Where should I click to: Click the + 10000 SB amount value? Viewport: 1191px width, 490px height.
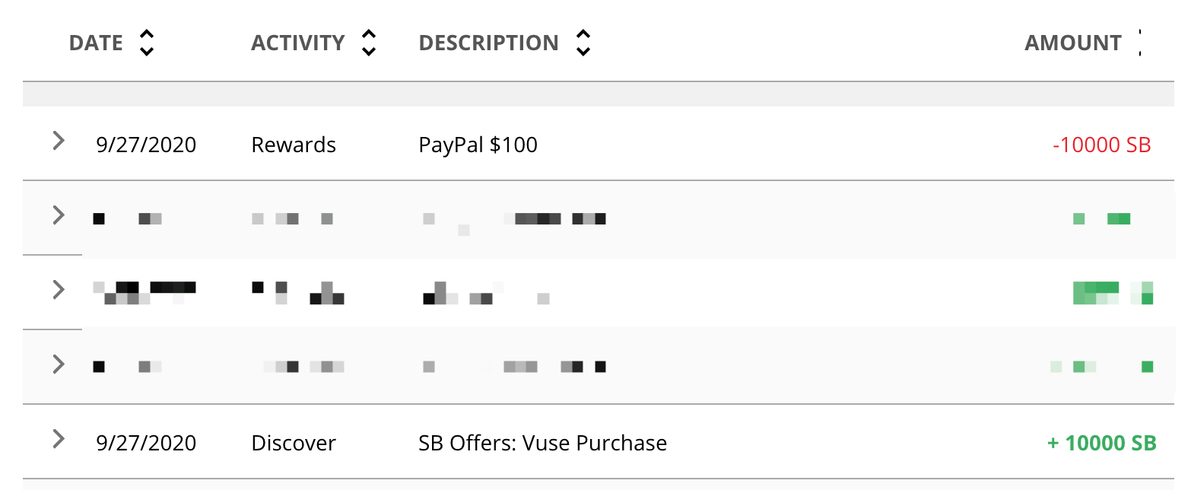click(1101, 442)
